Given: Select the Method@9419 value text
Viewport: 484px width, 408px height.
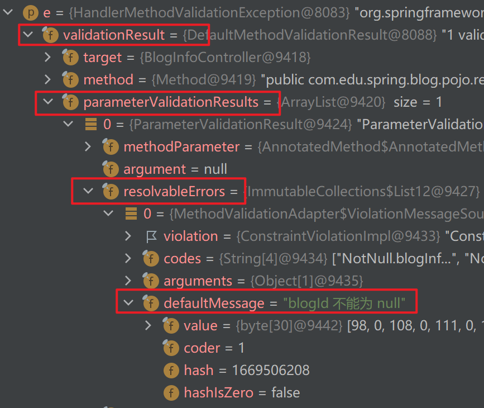Looking at the screenshot, I should coord(204,80).
